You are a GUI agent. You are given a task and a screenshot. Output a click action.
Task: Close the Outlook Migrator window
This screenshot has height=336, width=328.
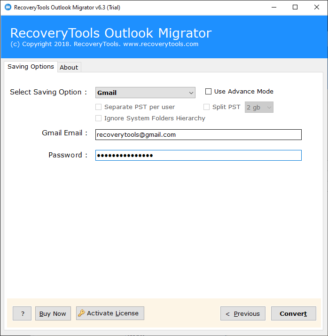(x=317, y=8)
